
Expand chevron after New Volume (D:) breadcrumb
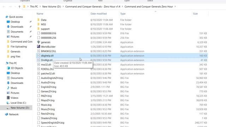63,6
